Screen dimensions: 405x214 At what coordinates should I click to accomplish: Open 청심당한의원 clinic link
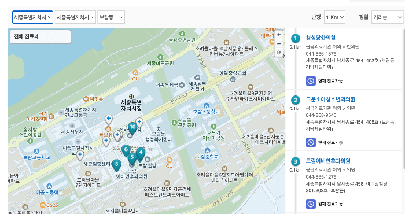[x=321, y=38]
